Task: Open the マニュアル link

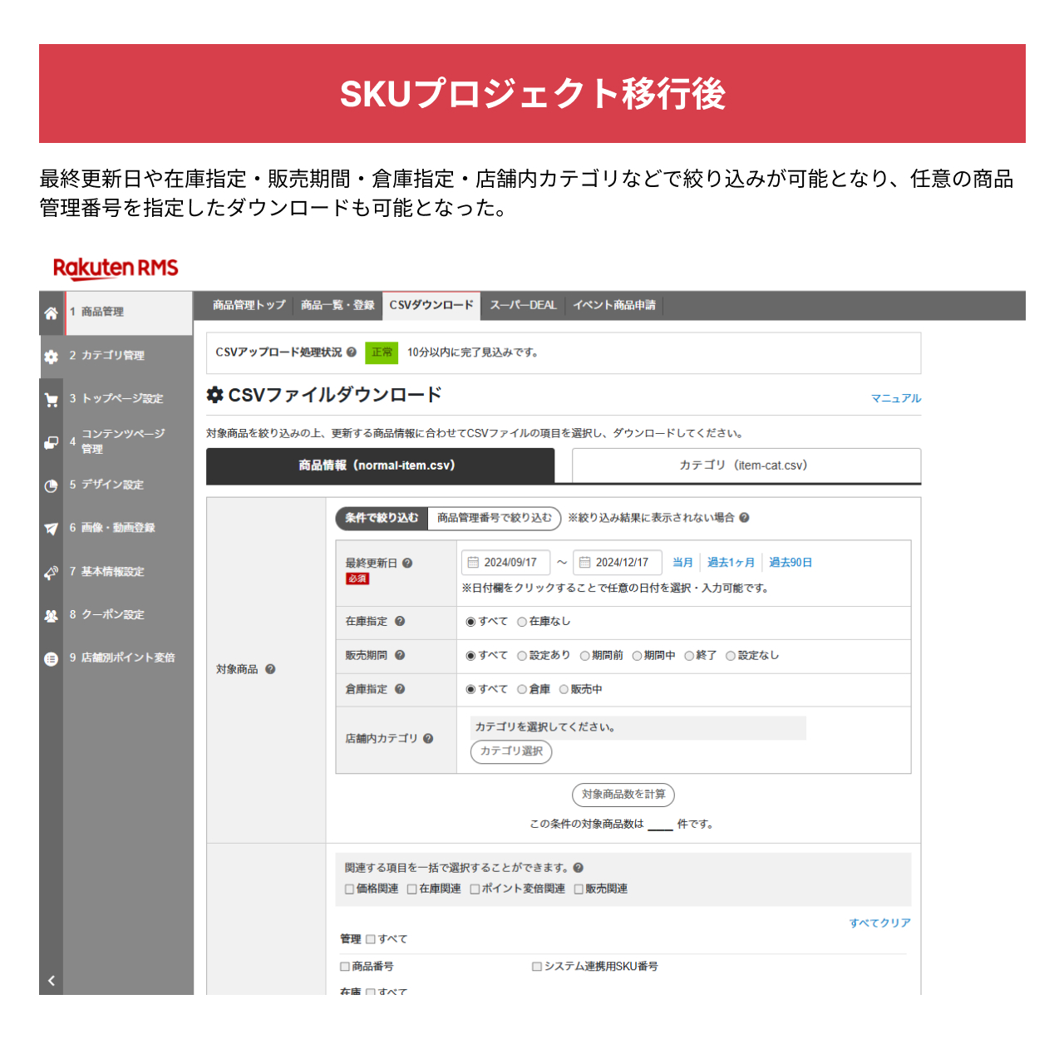Action: tap(896, 398)
